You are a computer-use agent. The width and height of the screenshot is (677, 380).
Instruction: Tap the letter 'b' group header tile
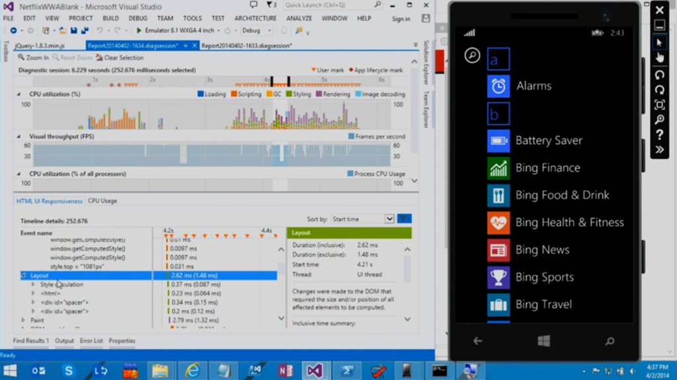click(498, 113)
